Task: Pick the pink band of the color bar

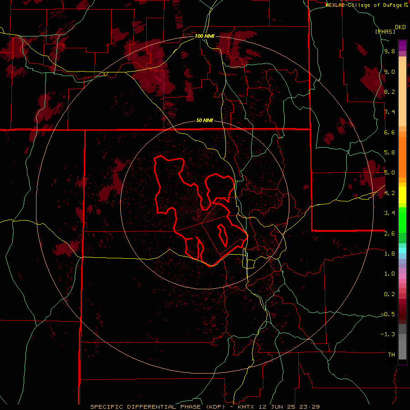Action: coord(402,276)
